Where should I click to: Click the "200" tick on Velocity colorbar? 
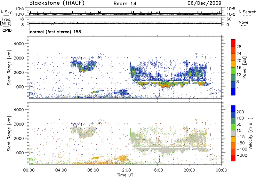pyautogui.click(x=240, y=112)
